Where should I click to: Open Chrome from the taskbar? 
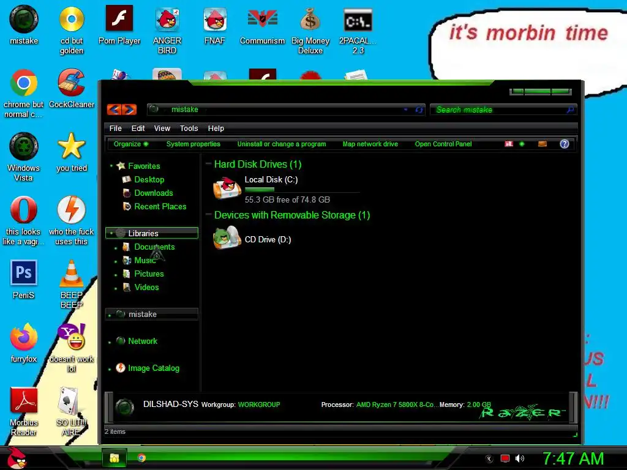point(141,458)
